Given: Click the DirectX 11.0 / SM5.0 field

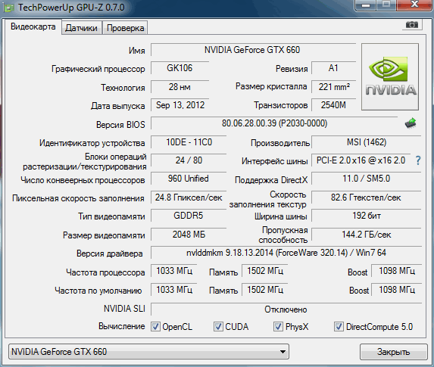Looking at the screenshot, I should [x=366, y=179].
